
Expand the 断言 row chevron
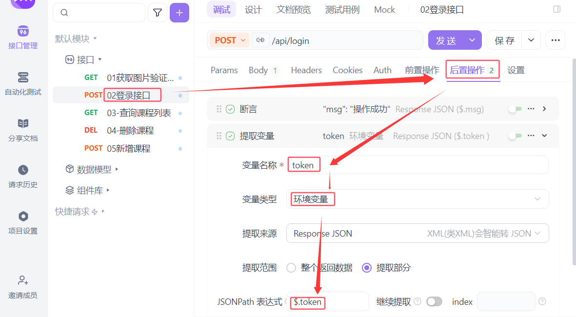(x=544, y=109)
